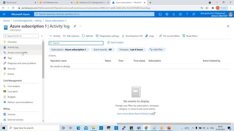Sort by the Time stamp column header
This screenshot has width=234, height=131.
[x=139, y=61]
